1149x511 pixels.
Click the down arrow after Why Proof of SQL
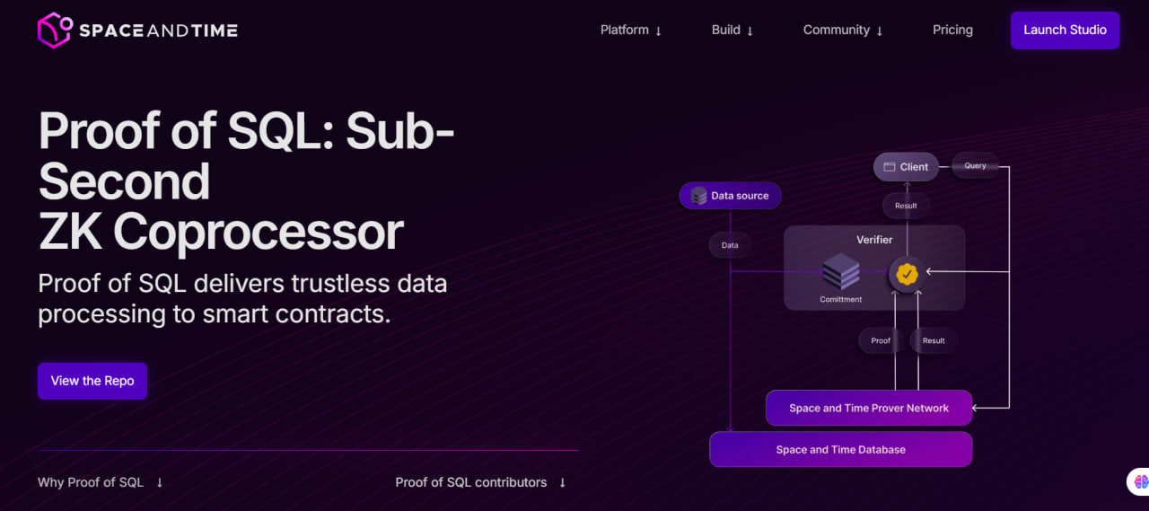(160, 482)
